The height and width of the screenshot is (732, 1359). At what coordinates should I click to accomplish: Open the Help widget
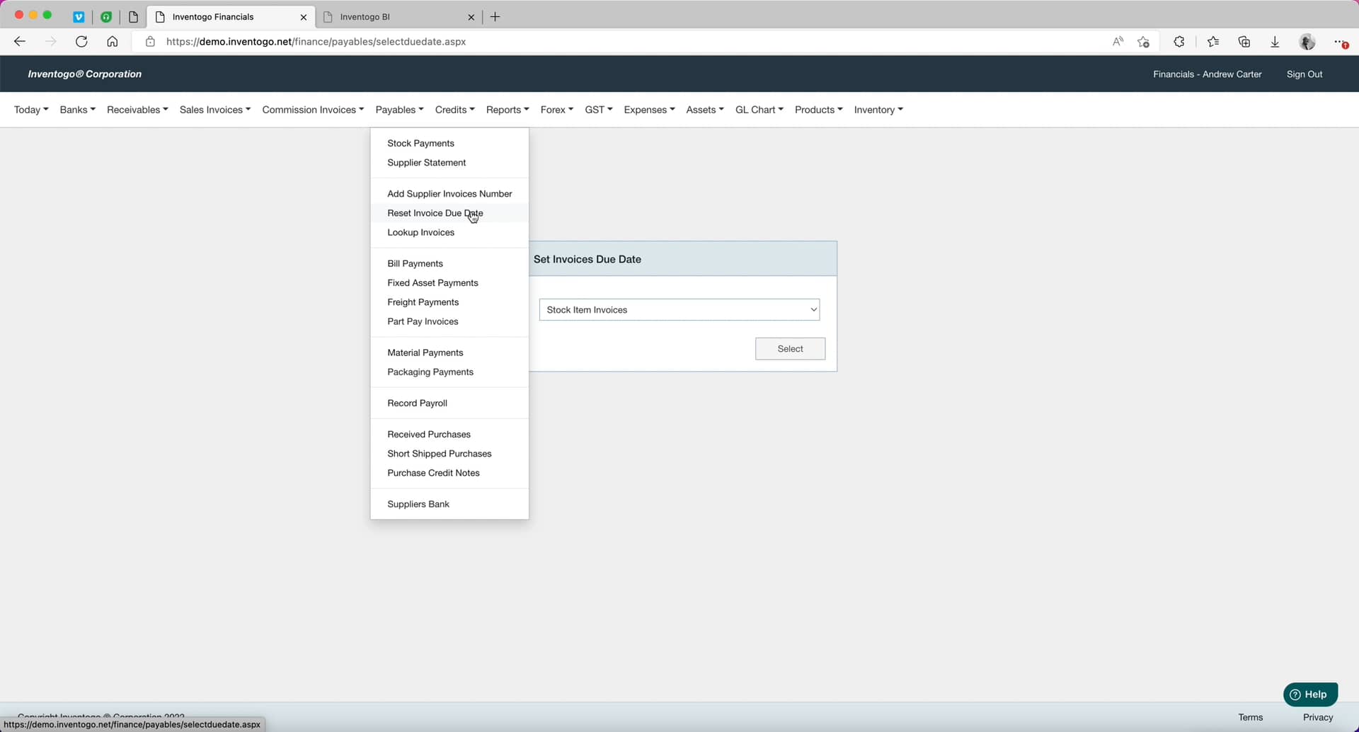[x=1311, y=694]
